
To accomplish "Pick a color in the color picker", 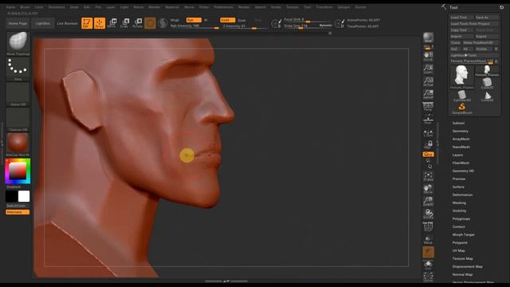I will click(x=18, y=171).
